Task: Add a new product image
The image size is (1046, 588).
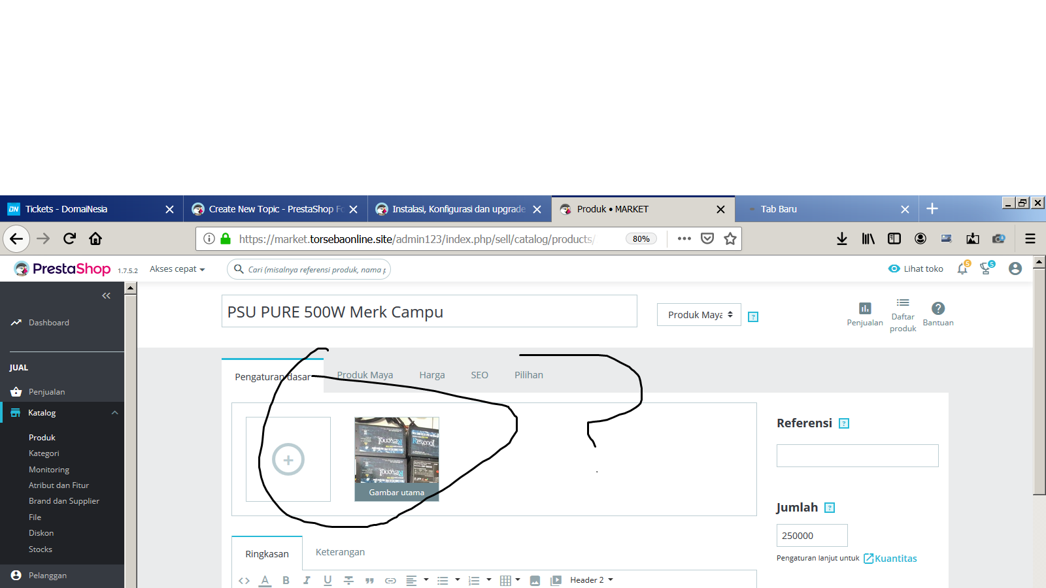Action: (x=288, y=459)
